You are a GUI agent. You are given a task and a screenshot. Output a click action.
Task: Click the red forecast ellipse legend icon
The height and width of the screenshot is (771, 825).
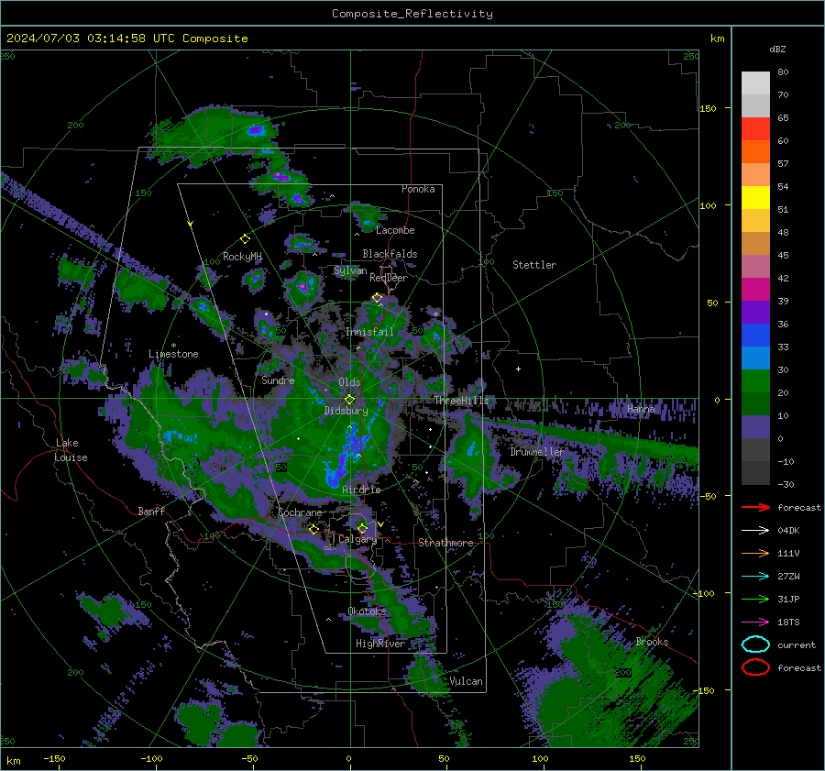click(755, 667)
